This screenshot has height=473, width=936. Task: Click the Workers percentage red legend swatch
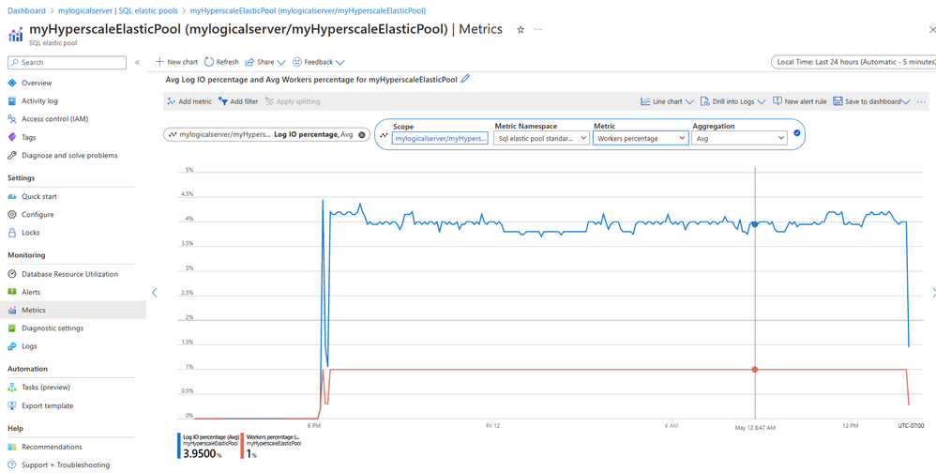[x=242, y=446]
